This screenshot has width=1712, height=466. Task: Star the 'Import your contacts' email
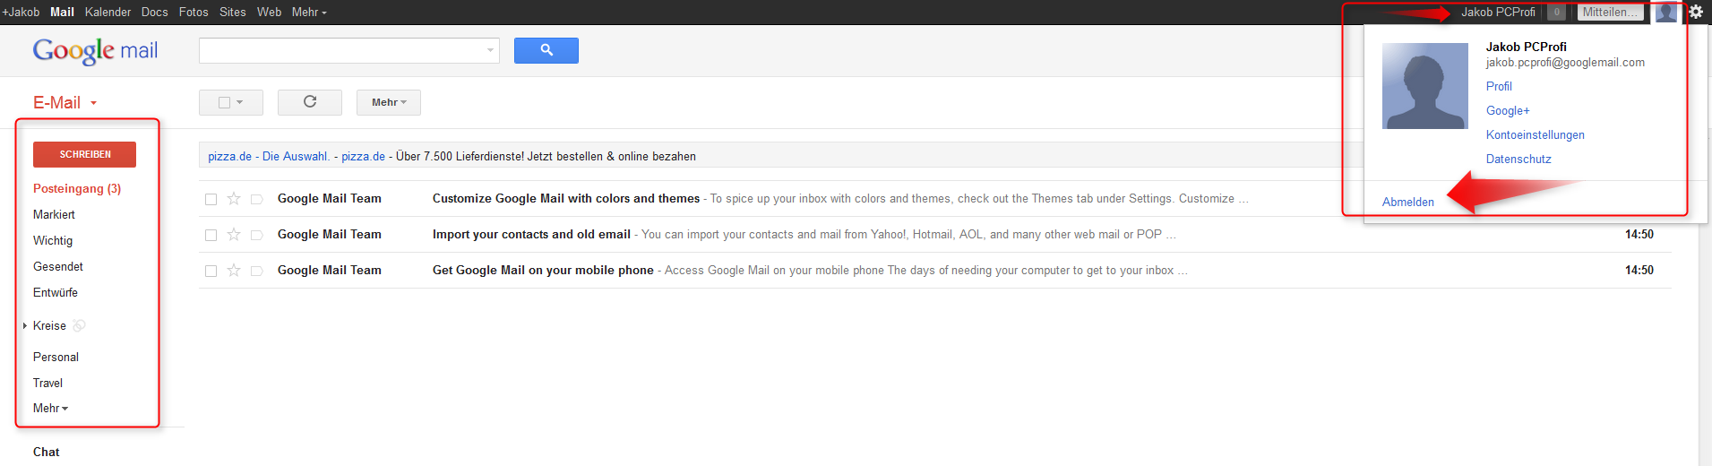234,235
